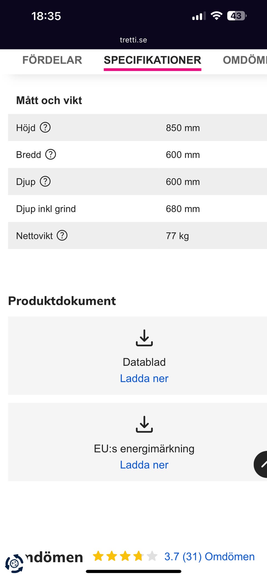Tap the battery level indicator
This screenshot has height=578, width=267.
pos(237,16)
